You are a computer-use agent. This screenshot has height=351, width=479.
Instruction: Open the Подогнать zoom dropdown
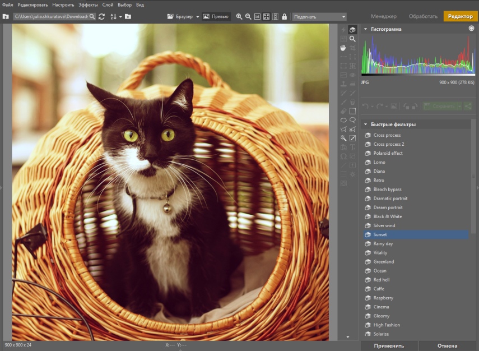click(319, 17)
